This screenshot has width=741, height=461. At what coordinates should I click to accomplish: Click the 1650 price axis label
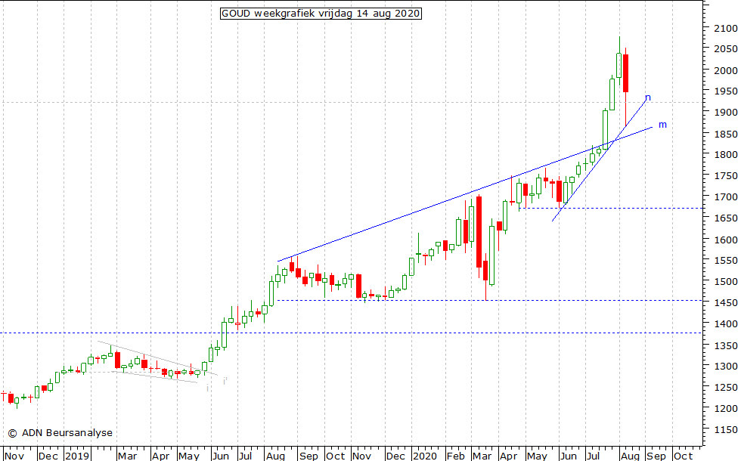tap(725, 218)
